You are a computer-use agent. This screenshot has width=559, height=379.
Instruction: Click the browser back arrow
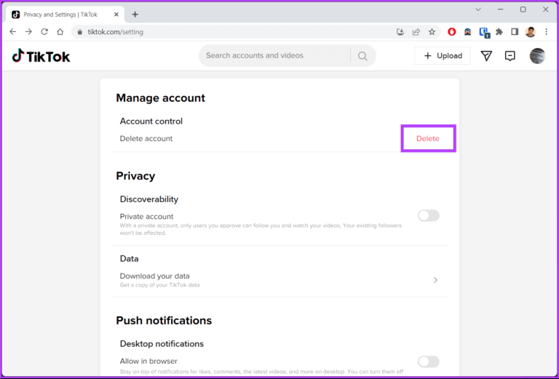click(x=13, y=32)
